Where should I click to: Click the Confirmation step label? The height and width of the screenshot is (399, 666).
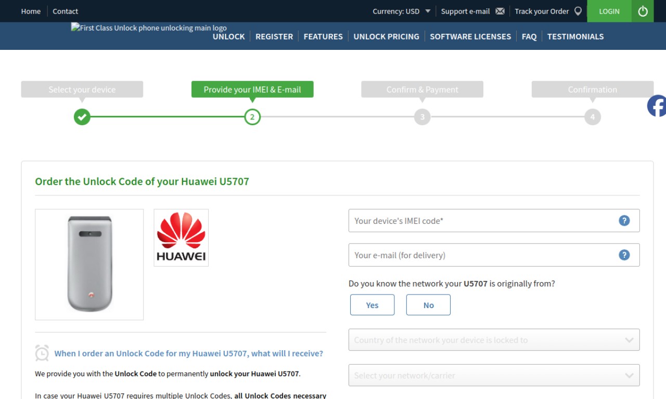[x=593, y=89]
